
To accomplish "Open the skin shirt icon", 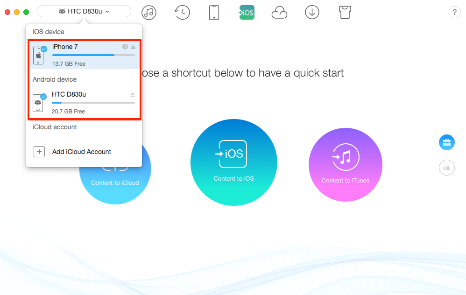I will (345, 13).
